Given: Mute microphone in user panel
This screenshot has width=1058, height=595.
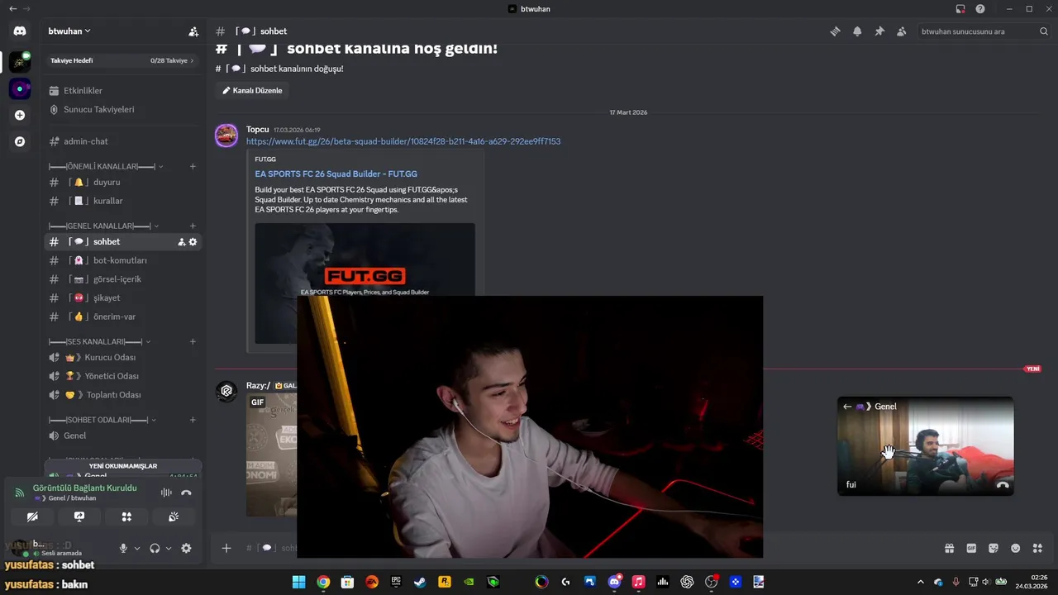Looking at the screenshot, I should (x=123, y=548).
